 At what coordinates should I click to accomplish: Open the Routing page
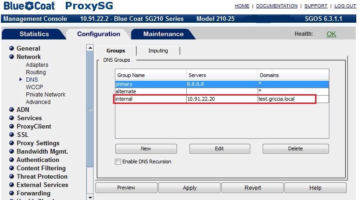(36, 72)
